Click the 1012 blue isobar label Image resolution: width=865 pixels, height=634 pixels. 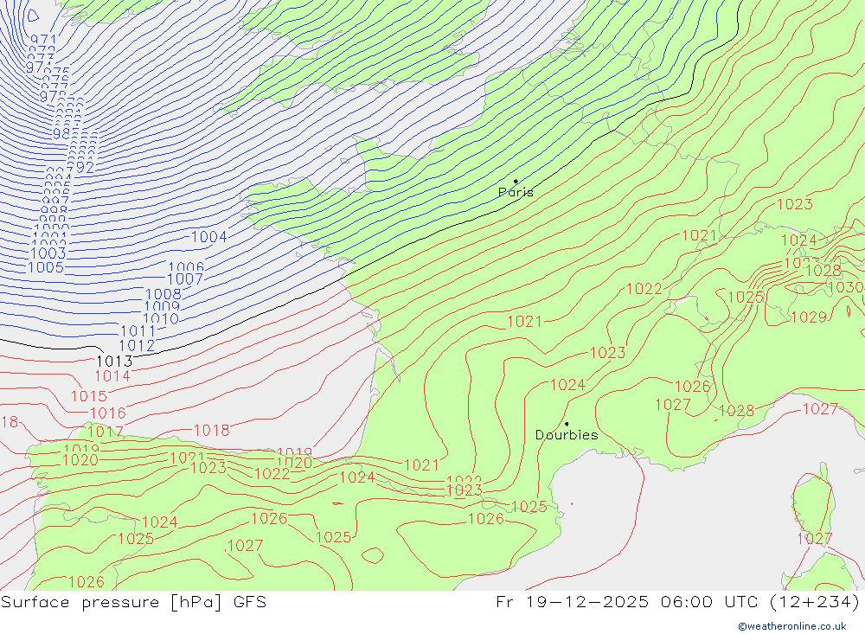click(137, 346)
